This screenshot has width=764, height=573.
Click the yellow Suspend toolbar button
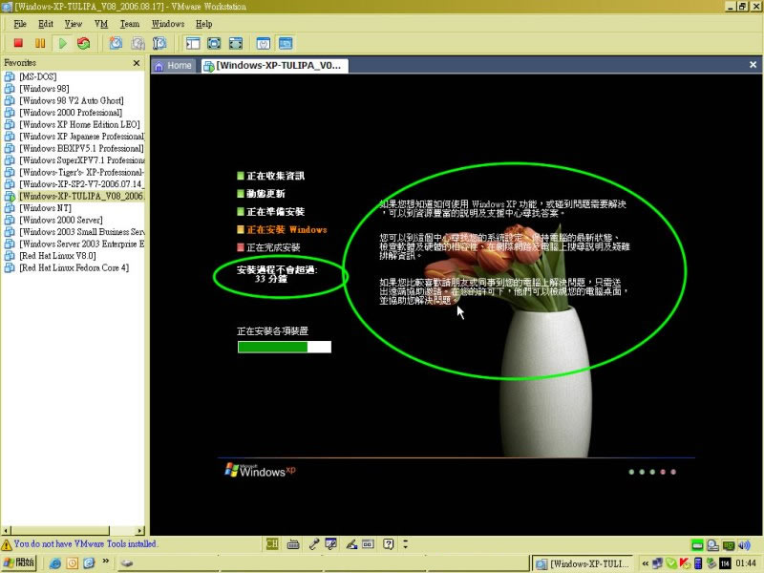[40, 43]
